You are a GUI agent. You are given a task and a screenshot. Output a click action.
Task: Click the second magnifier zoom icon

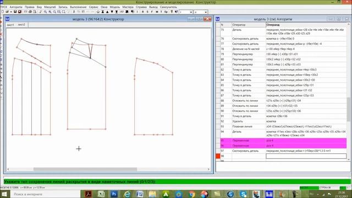tap(50, 12)
